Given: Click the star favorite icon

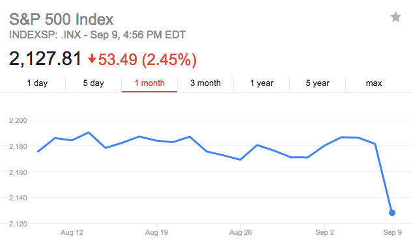Looking at the screenshot, I should click(x=395, y=17).
